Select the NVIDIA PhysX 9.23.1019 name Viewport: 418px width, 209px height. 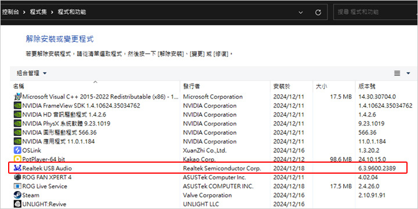[x=66, y=123]
